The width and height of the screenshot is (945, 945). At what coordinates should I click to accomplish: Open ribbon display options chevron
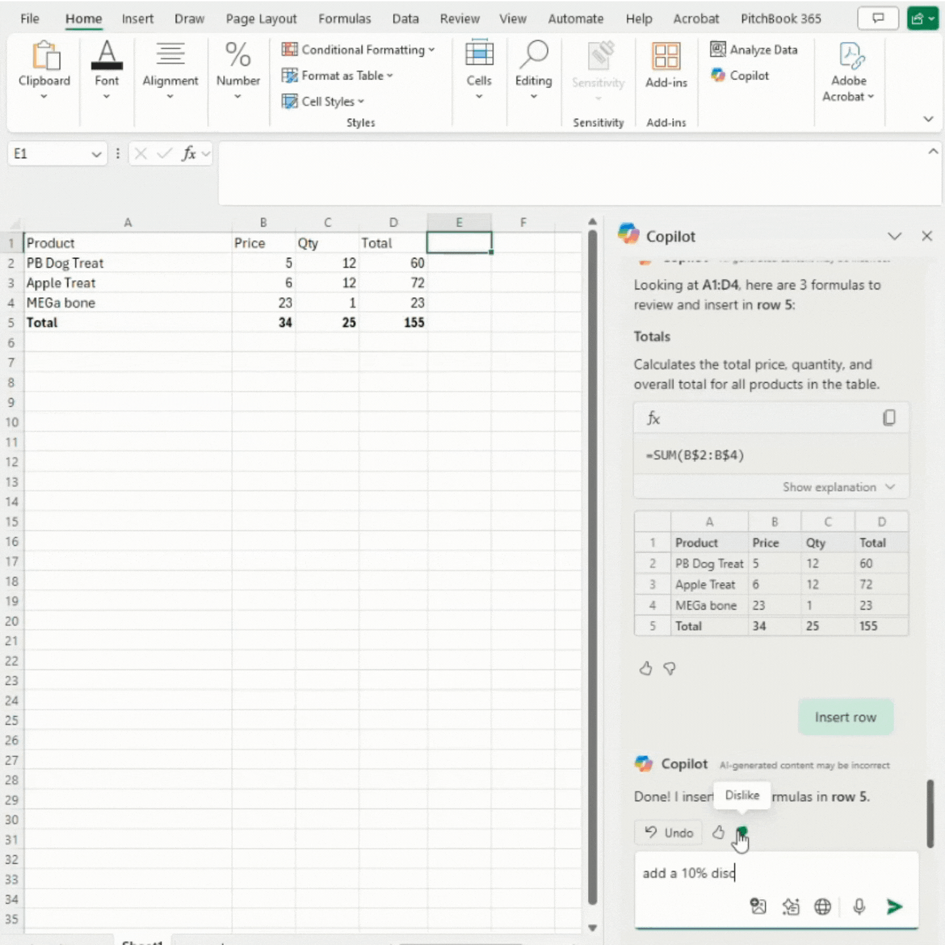click(x=928, y=119)
